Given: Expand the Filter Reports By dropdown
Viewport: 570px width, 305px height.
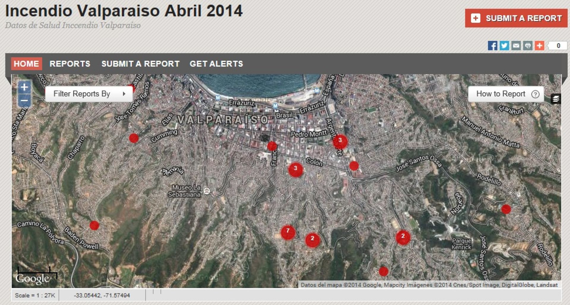Looking at the screenshot, I should point(89,94).
